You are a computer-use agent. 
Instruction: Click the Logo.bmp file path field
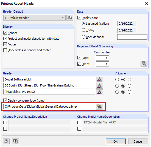tap(49, 106)
